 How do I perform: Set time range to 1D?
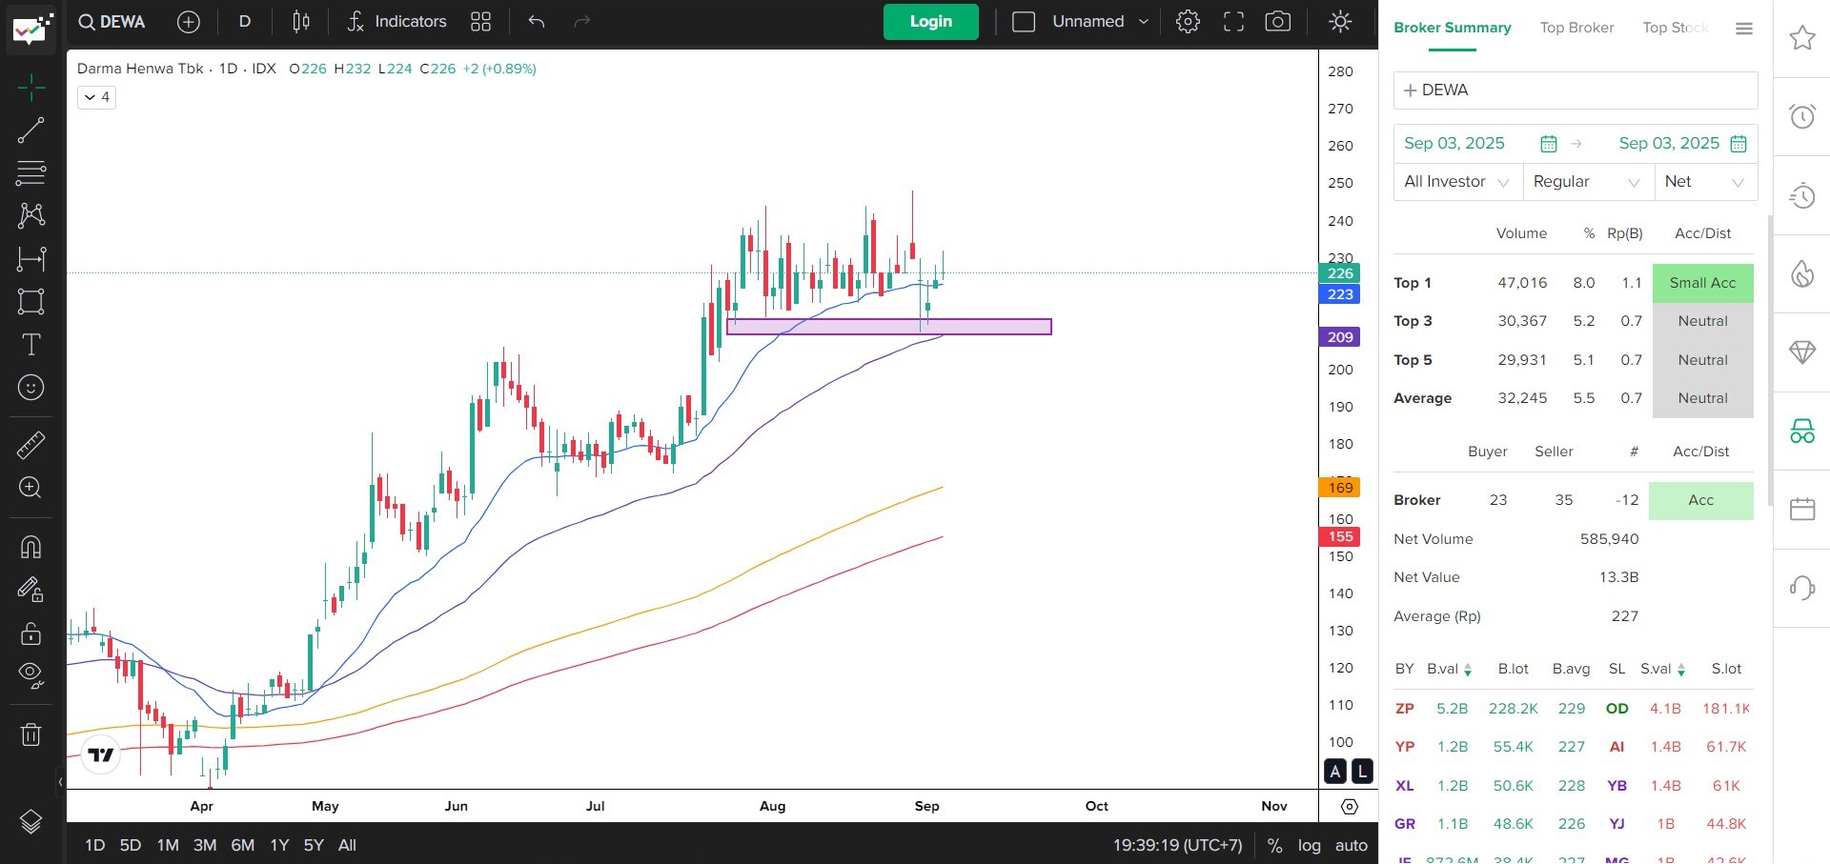(94, 845)
